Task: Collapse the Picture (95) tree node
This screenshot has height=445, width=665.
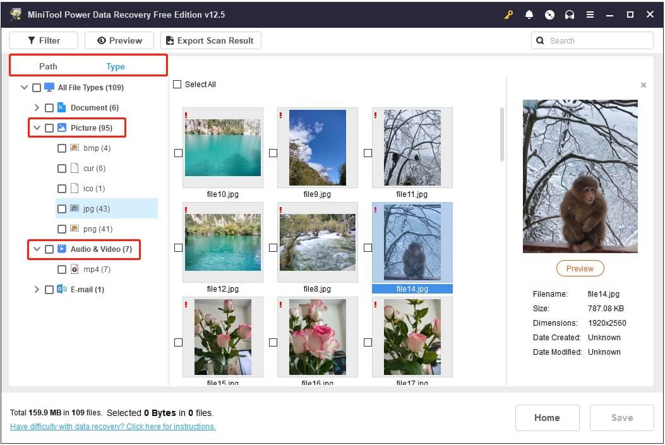Action: [x=37, y=128]
